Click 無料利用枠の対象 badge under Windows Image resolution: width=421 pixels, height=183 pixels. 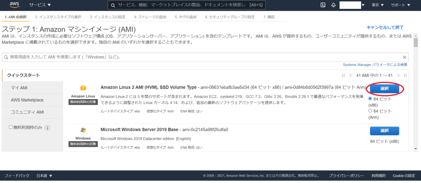coord(83,144)
